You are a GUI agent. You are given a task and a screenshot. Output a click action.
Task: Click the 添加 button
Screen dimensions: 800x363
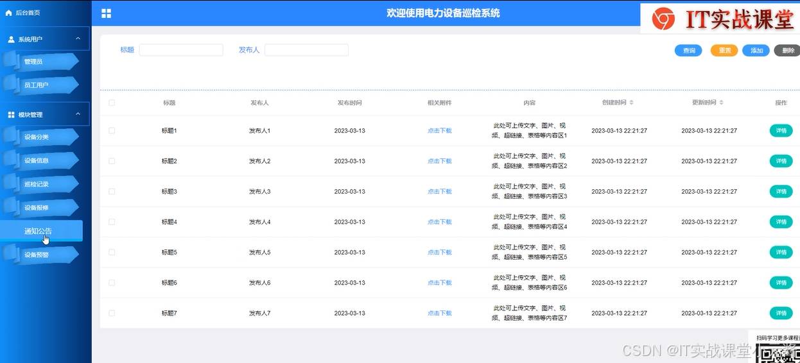(x=756, y=51)
